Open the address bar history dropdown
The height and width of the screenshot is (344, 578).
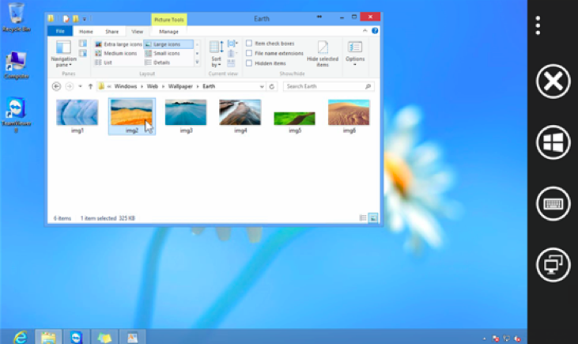262,86
